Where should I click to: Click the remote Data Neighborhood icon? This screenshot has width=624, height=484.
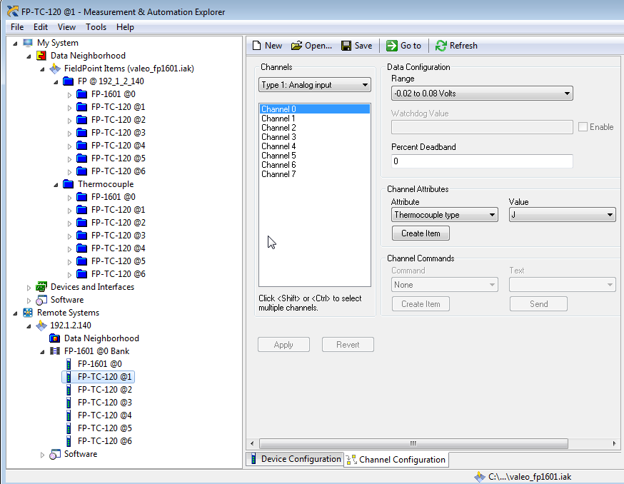[55, 338]
